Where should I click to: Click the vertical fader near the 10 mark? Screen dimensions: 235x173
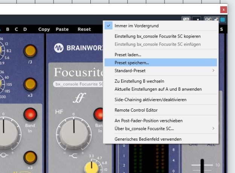[202, 166]
